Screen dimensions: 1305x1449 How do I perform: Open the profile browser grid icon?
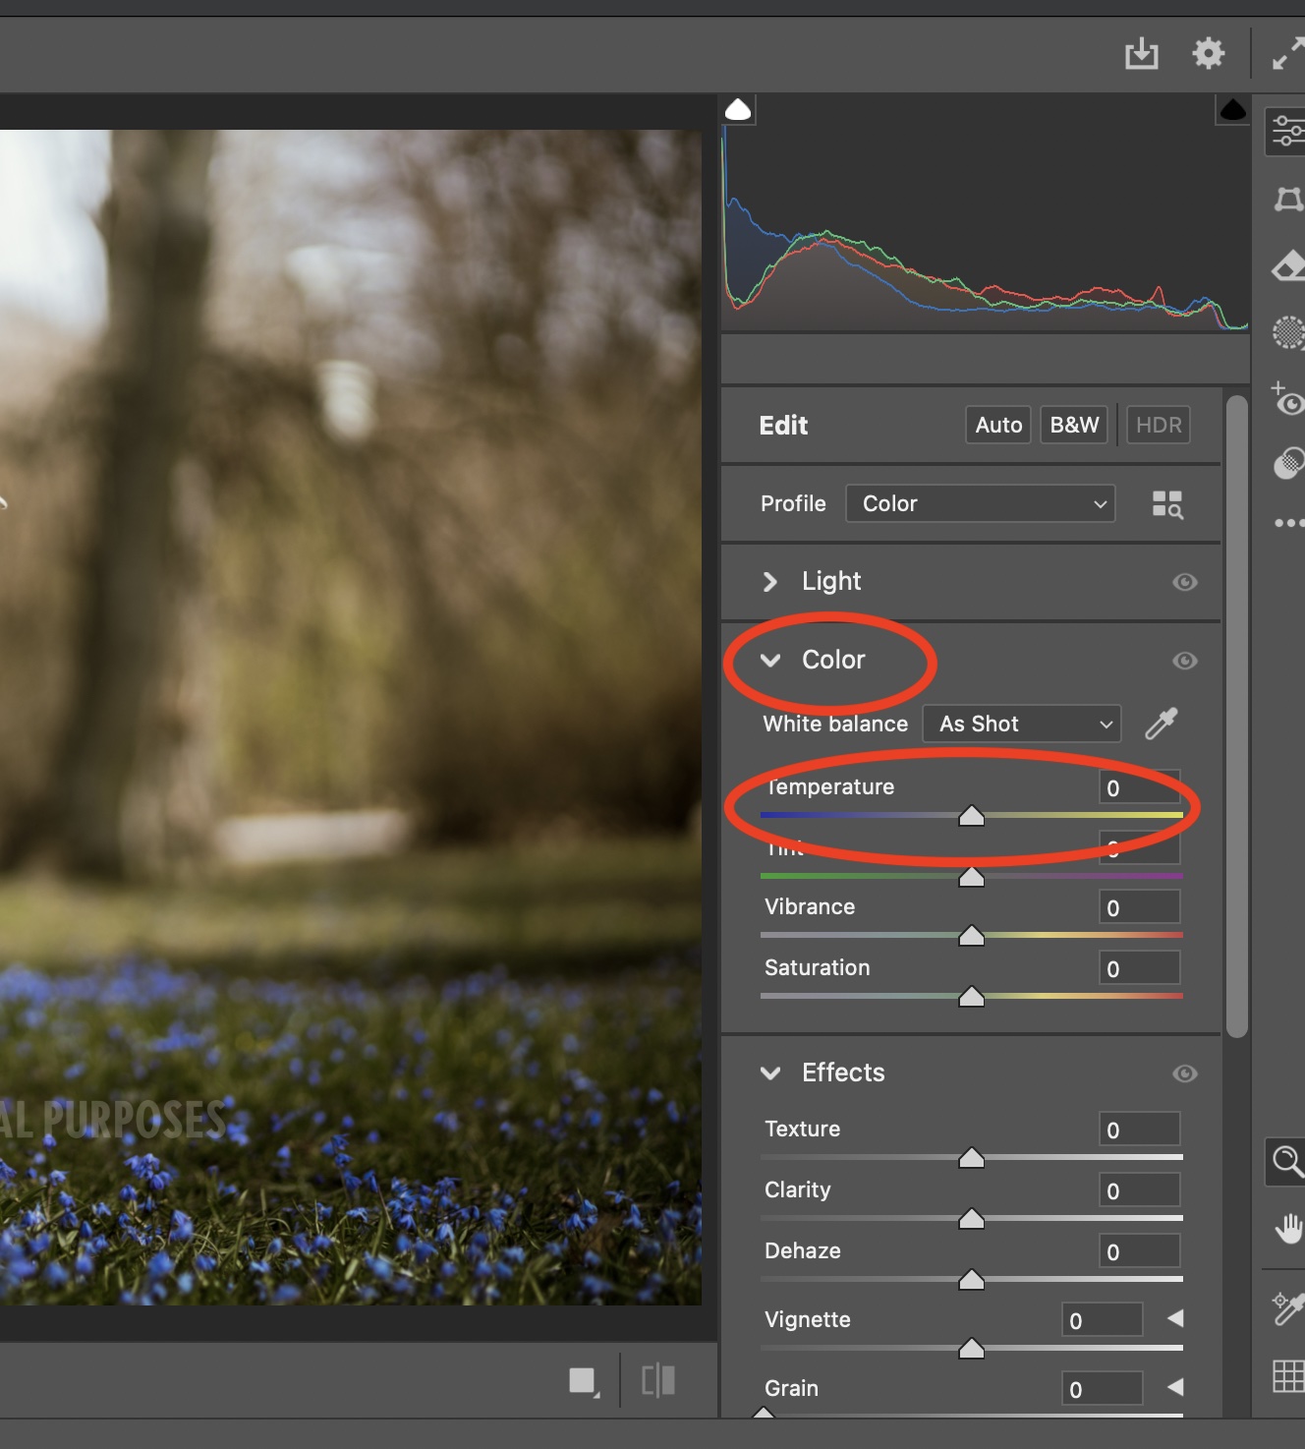[1167, 504]
